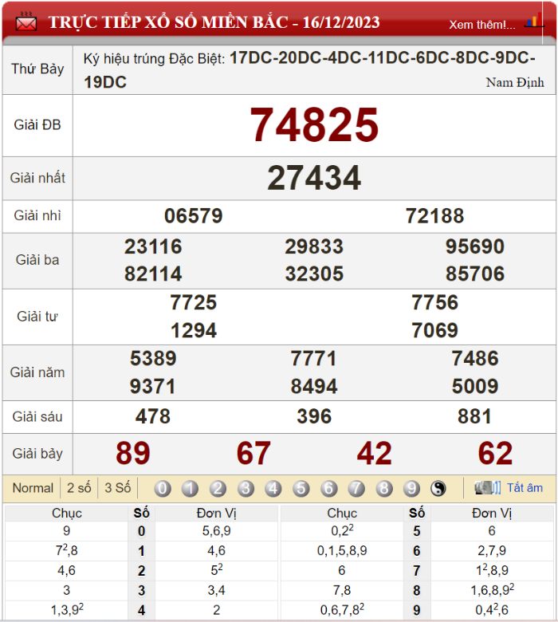Click second prize number 72188
This screenshot has height=622, width=558.
(x=434, y=216)
